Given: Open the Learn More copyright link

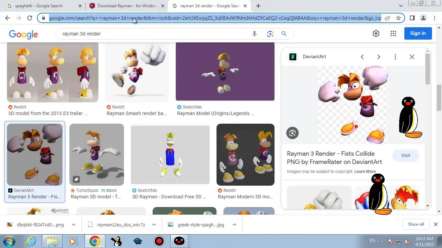Looking at the screenshot, I should point(365,172).
